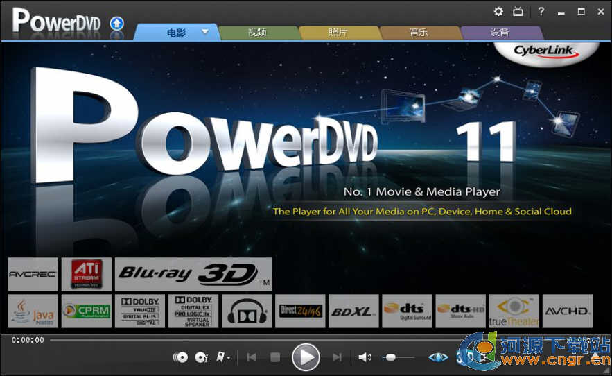Open the 照片 tab
Screen dimensions: 612x376
338,33
